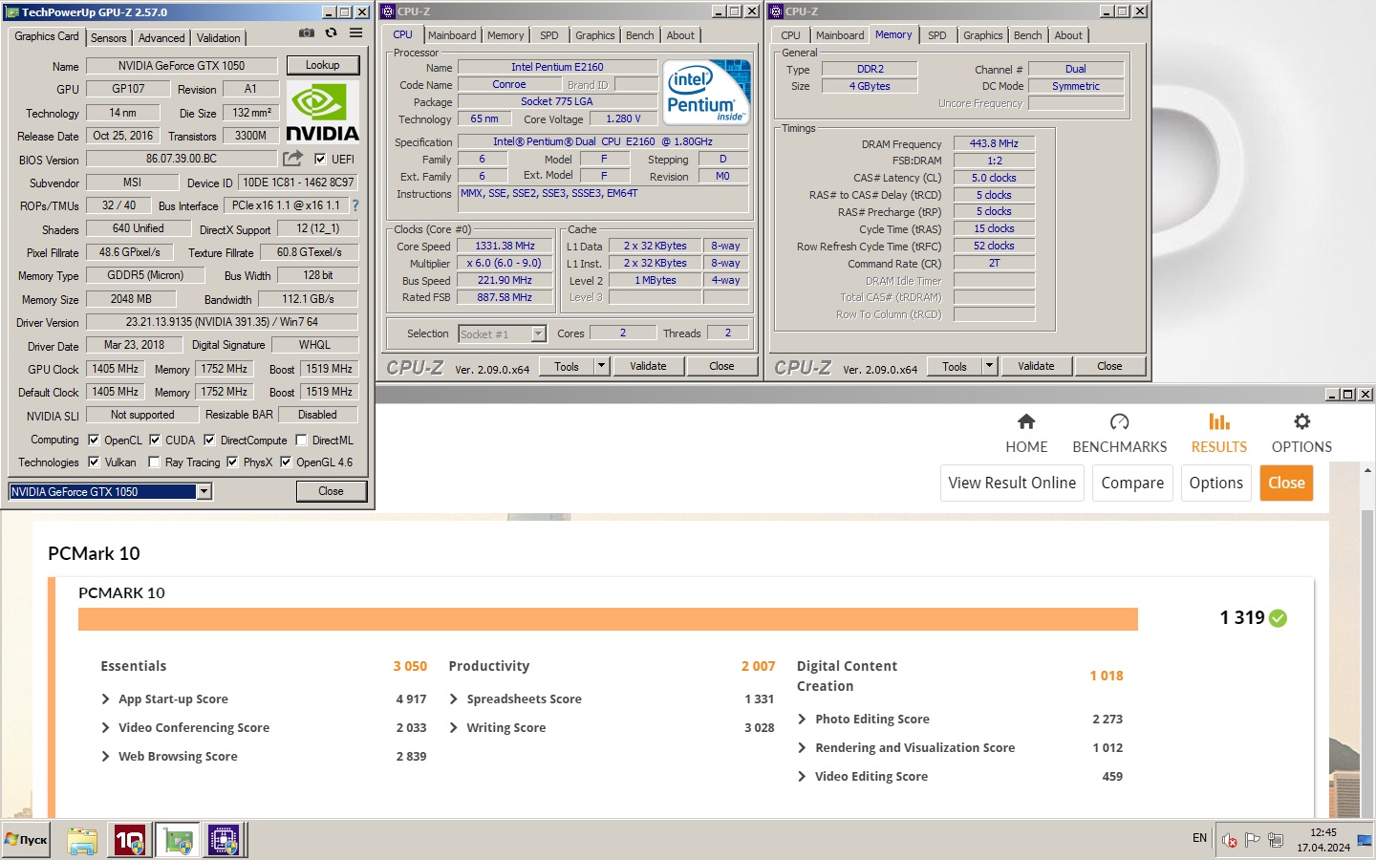Click the Memory CPU-Z window title icon

click(776, 11)
